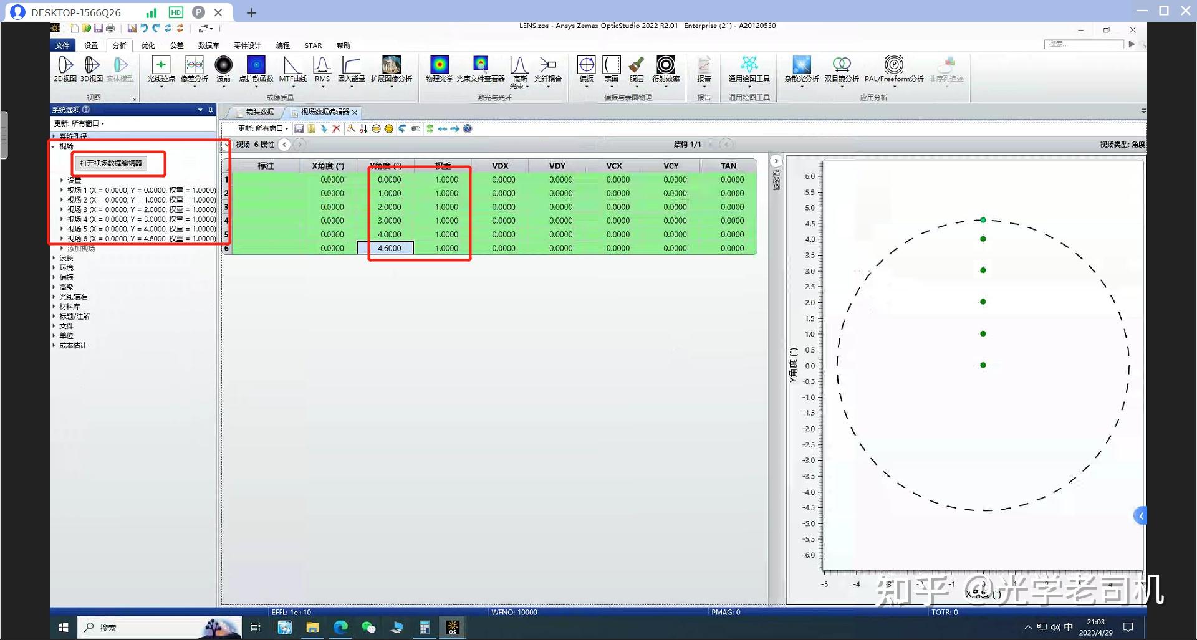The width and height of the screenshot is (1197, 640).
Task: Open 高斯光束 Gaussian beam tool
Action: (519, 72)
